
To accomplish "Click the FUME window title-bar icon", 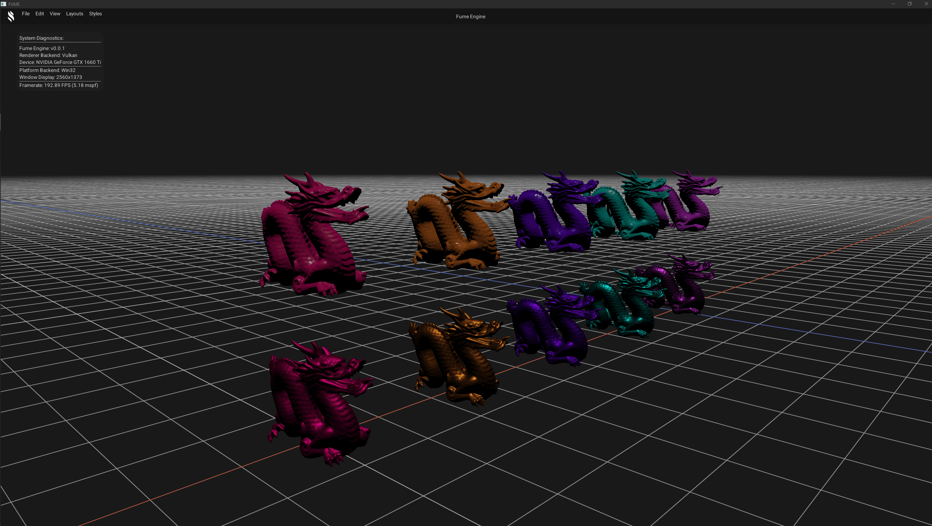I will click(x=4, y=4).
